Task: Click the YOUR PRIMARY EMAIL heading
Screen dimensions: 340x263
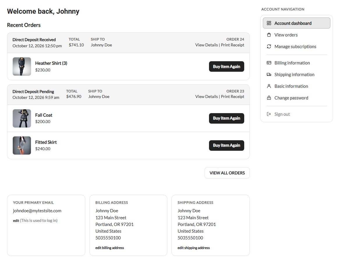Action: tap(33, 203)
